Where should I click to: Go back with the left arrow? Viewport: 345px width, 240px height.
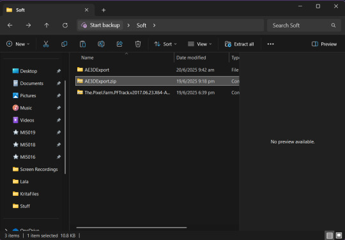[10, 26]
